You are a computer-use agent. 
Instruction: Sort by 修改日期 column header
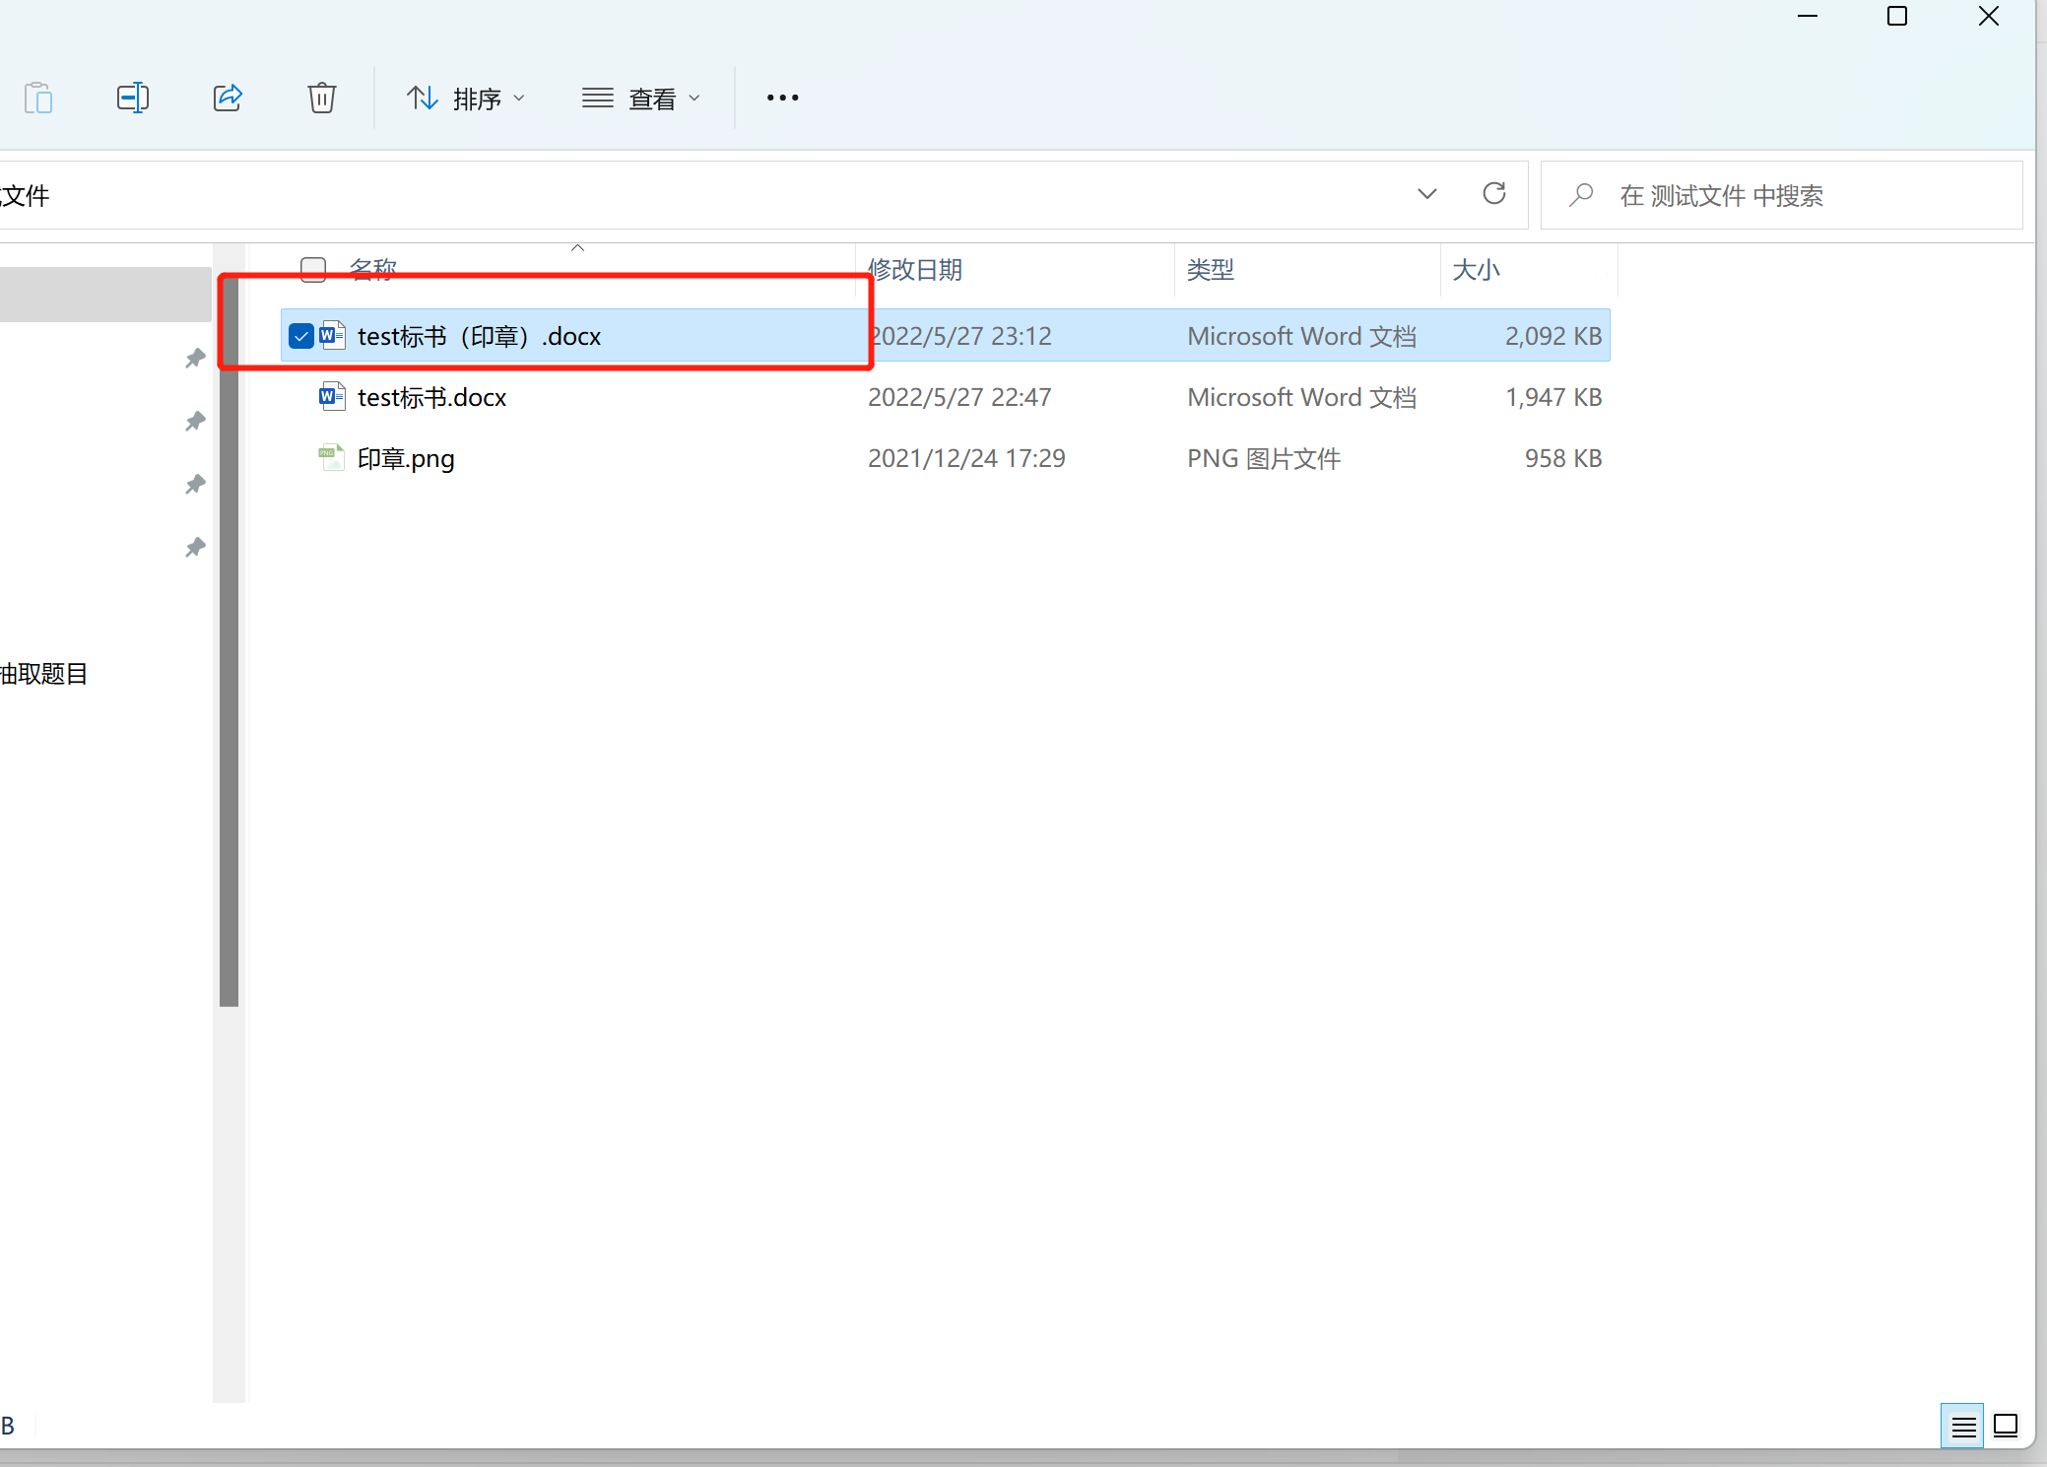point(915,269)
